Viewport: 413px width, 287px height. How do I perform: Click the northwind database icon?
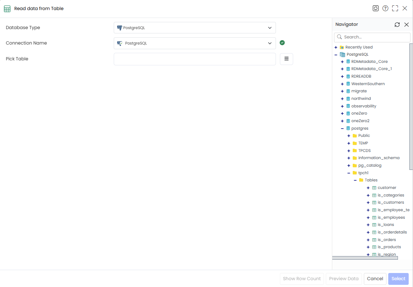(x=348, y=99)
